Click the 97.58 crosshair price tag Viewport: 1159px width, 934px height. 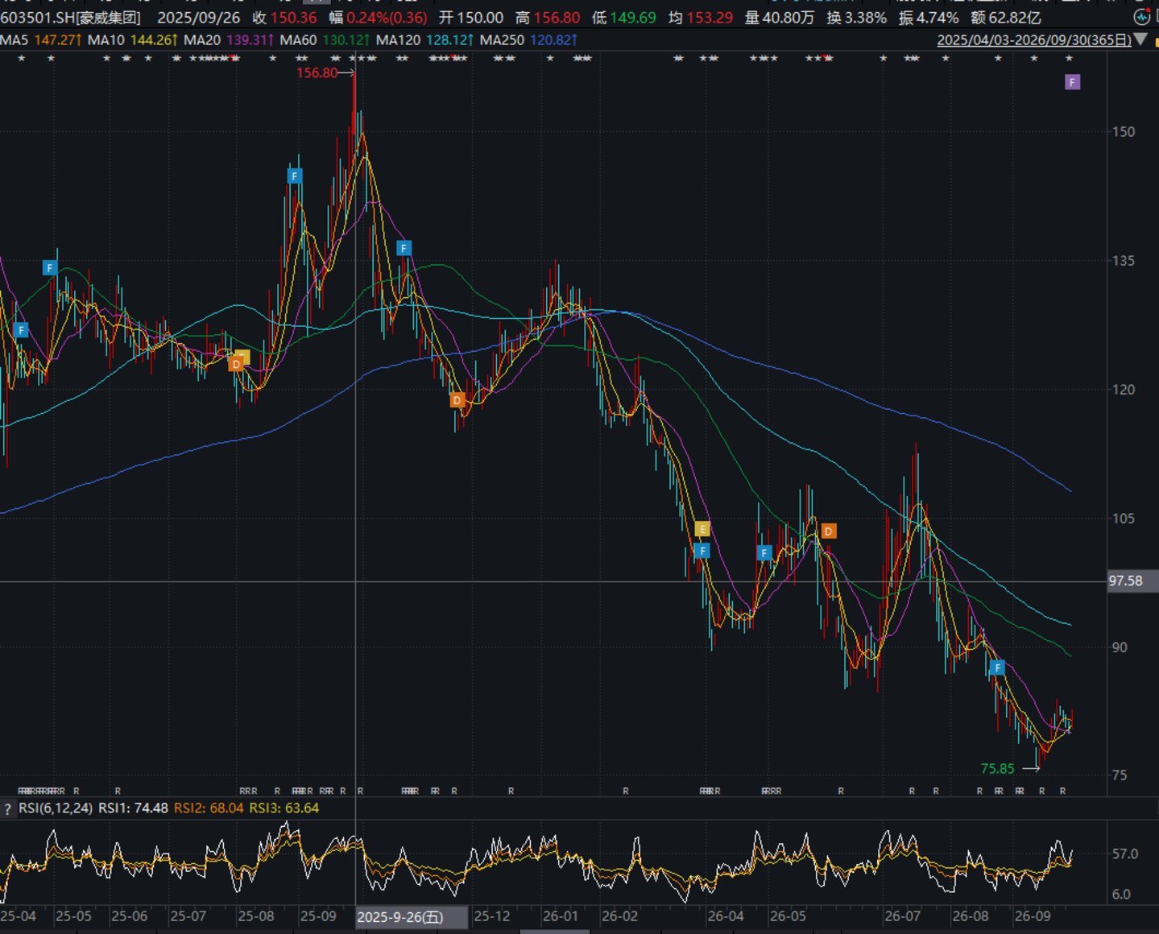1132,581
